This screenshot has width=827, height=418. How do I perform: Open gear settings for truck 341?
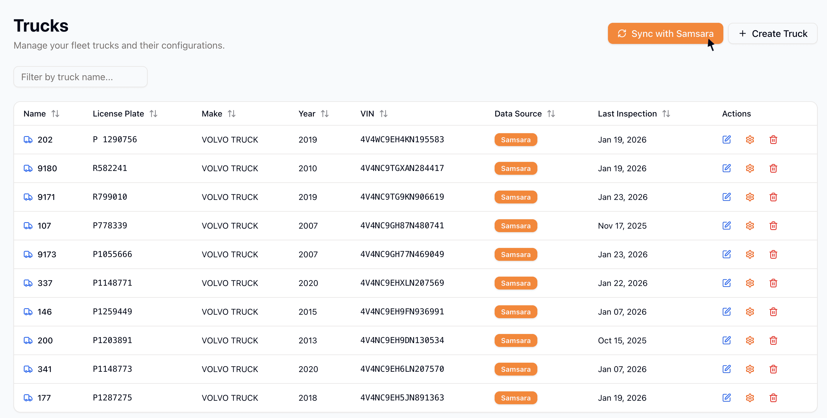(750, 369)
